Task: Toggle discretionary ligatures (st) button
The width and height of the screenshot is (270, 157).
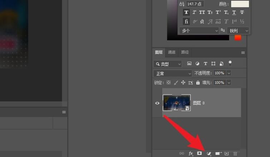Action: click(x=202, y=22)
